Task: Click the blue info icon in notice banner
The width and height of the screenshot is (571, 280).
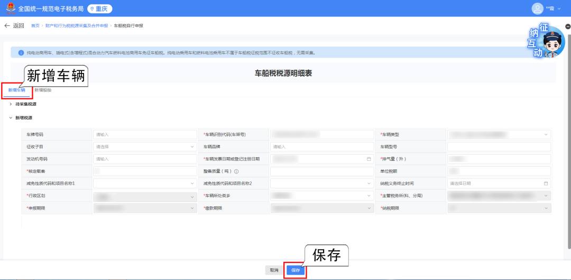Action: coord(21,53)
